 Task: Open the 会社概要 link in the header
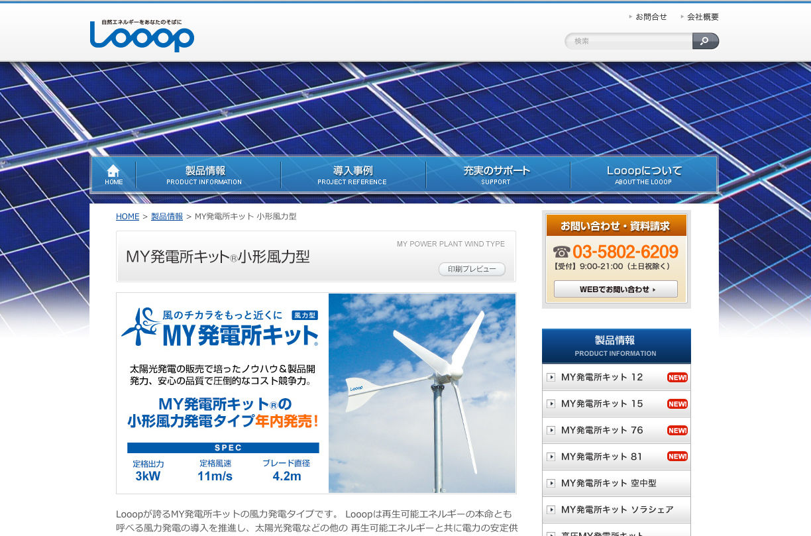(x=702, y=17)
